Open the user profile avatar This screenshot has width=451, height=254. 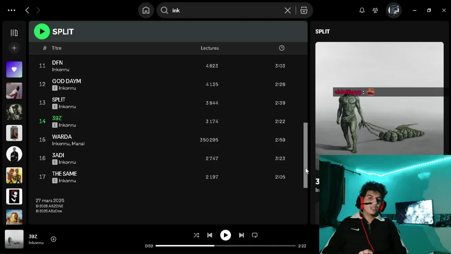click(x=394, y=10)
